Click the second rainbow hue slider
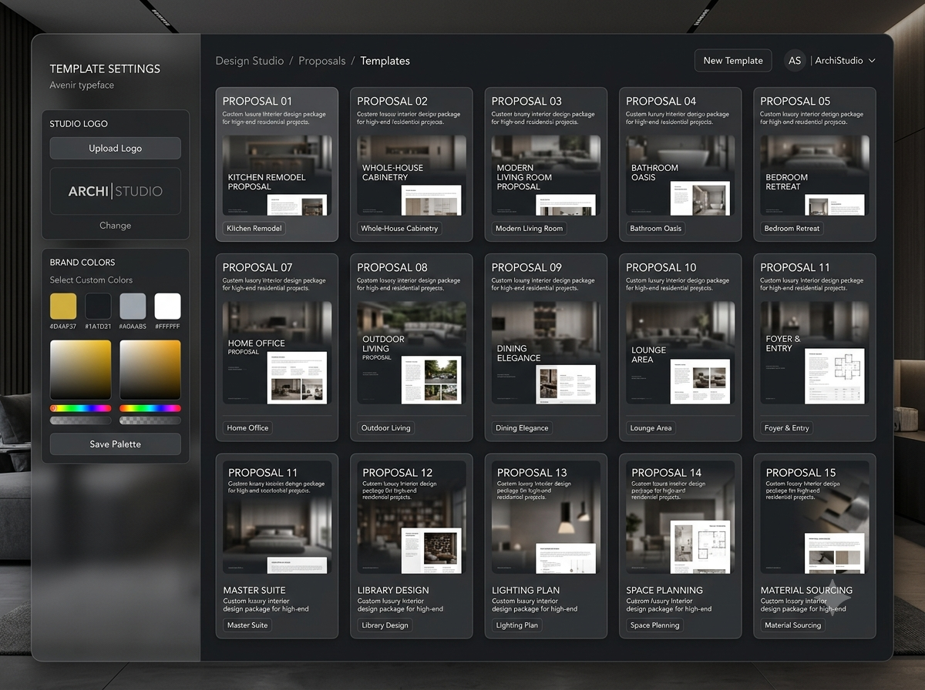The width and height of the screenshot is (925, 690). click(x=150, y=408)
